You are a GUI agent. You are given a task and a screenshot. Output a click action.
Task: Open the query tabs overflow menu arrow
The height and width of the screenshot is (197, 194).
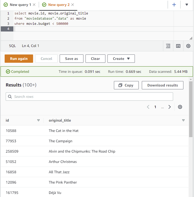click(187, 5)
